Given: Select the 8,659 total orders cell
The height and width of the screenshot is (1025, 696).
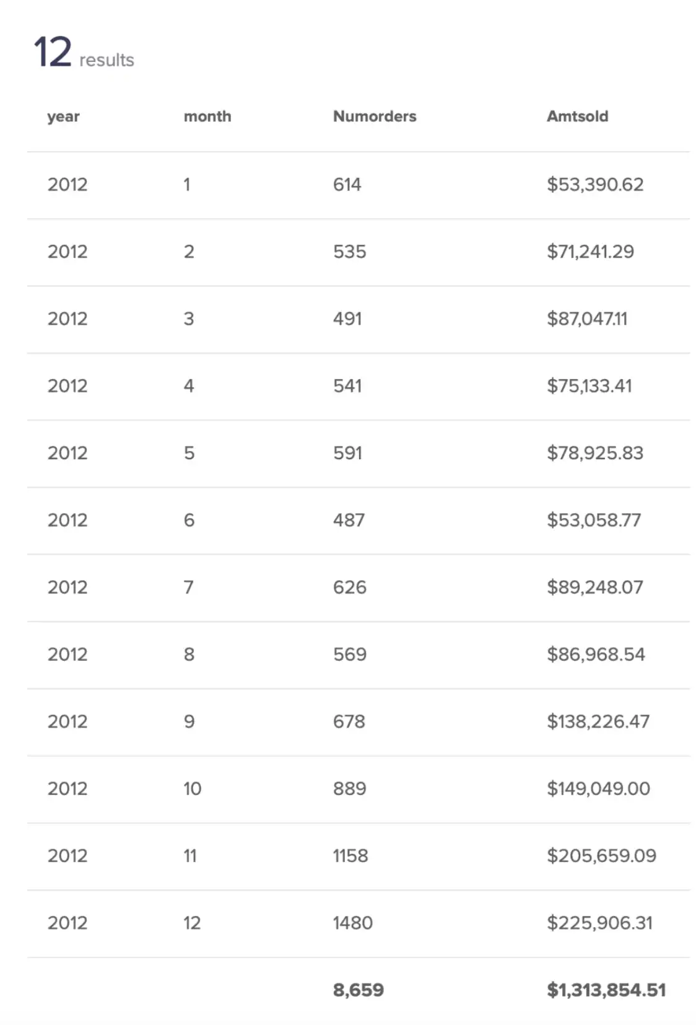Looking at the screenshot, I should click(x=359, y=990).
